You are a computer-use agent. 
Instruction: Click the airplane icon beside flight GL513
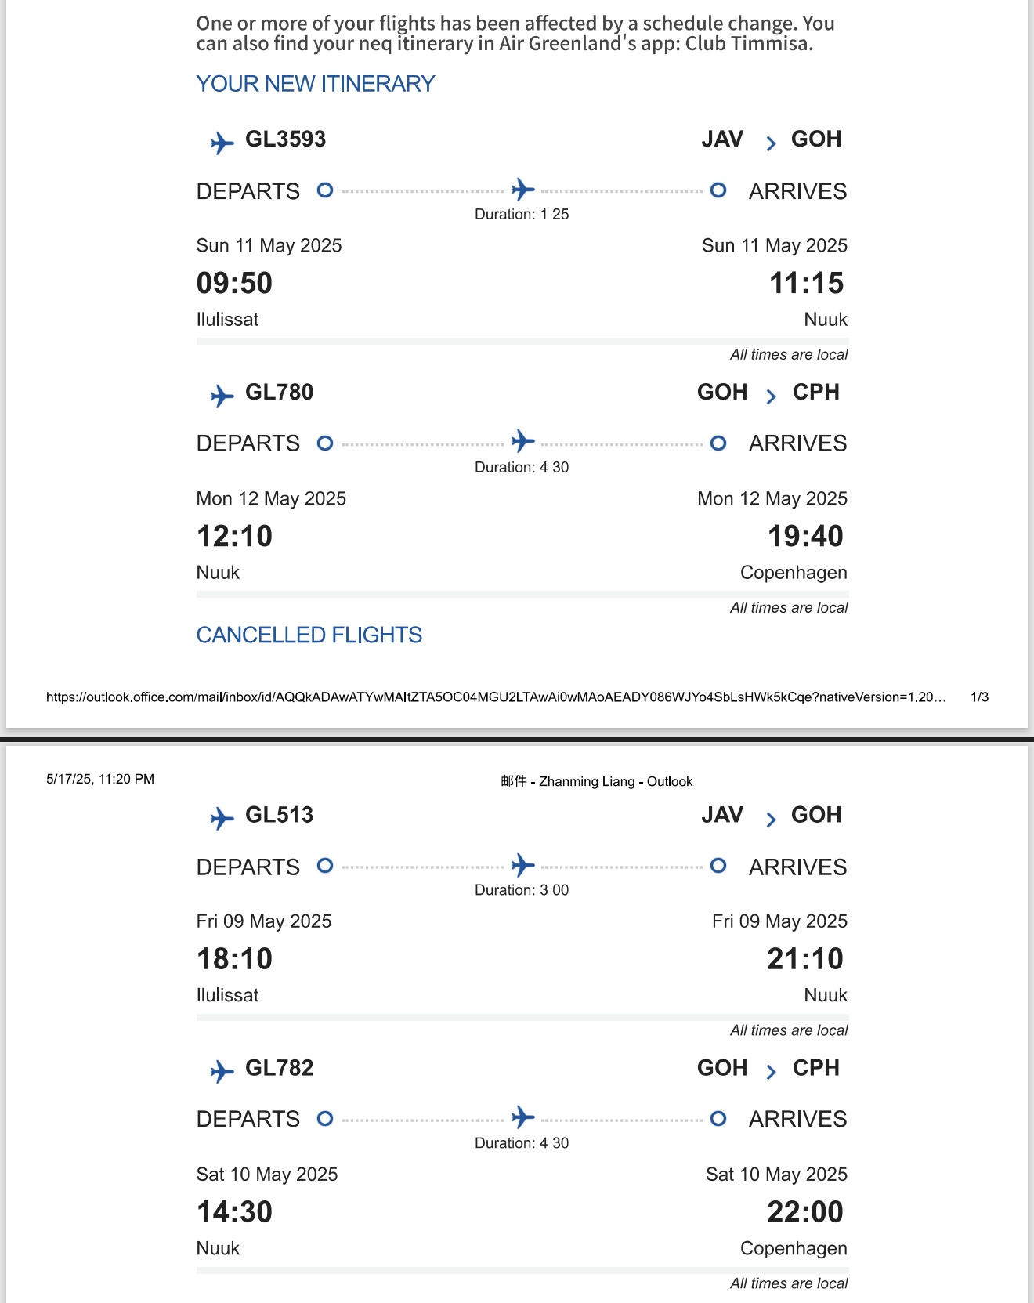(222, 819)
